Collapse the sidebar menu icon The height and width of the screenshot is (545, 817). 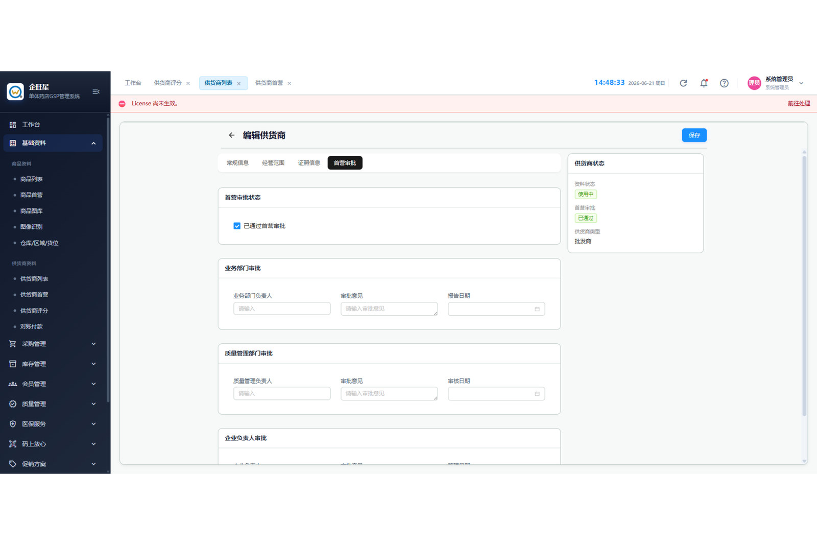pos(96,92)
